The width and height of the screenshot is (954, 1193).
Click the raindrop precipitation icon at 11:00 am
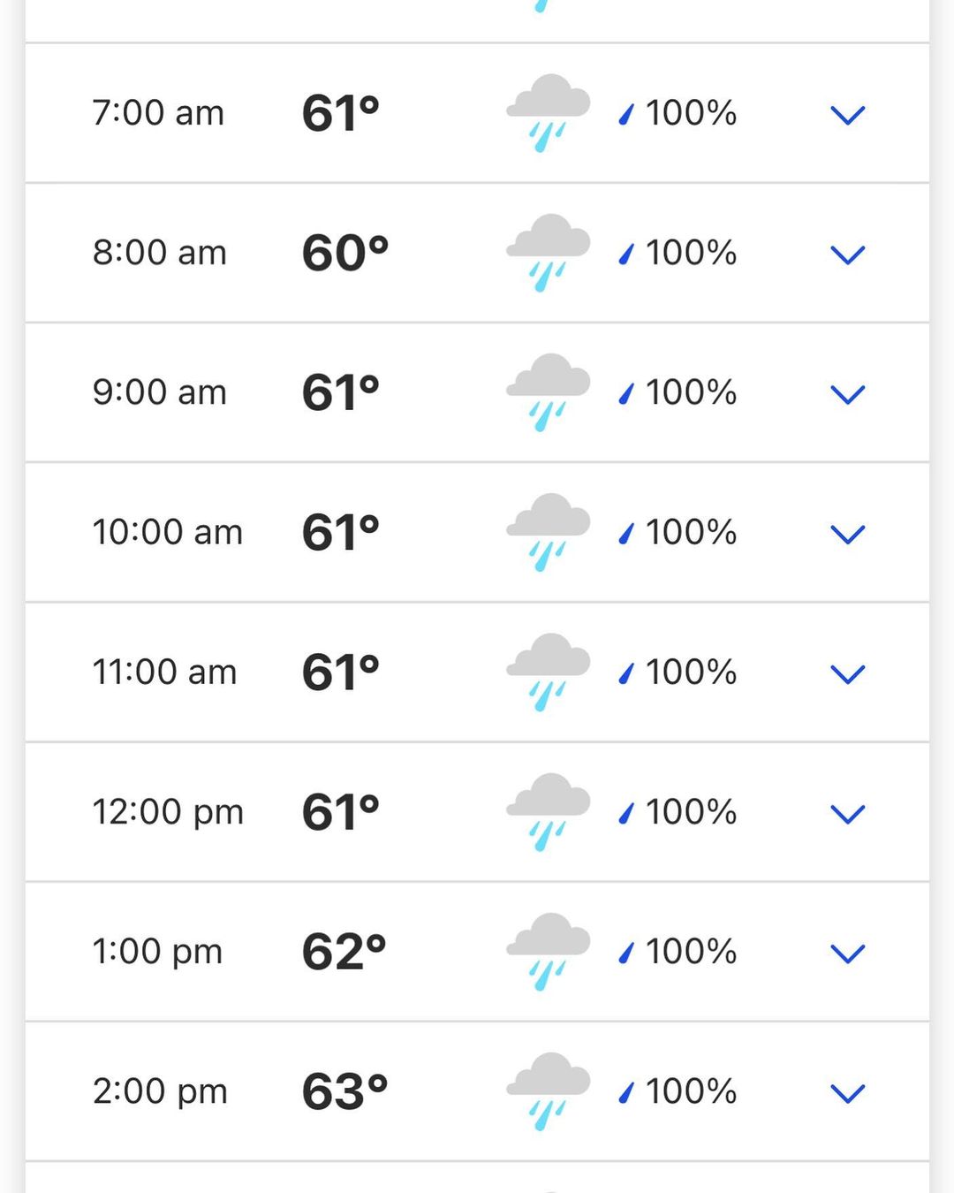pos(626,673)
